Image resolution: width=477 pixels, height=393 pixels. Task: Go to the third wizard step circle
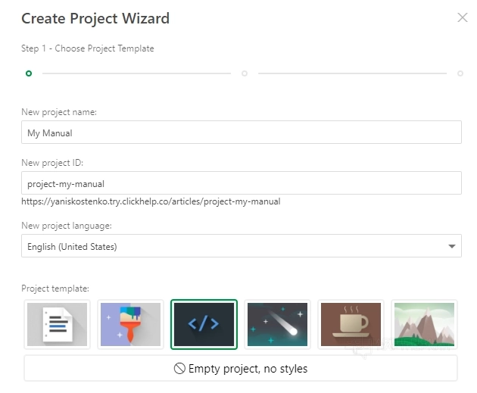pyautogui.click(x=460, y=73)
